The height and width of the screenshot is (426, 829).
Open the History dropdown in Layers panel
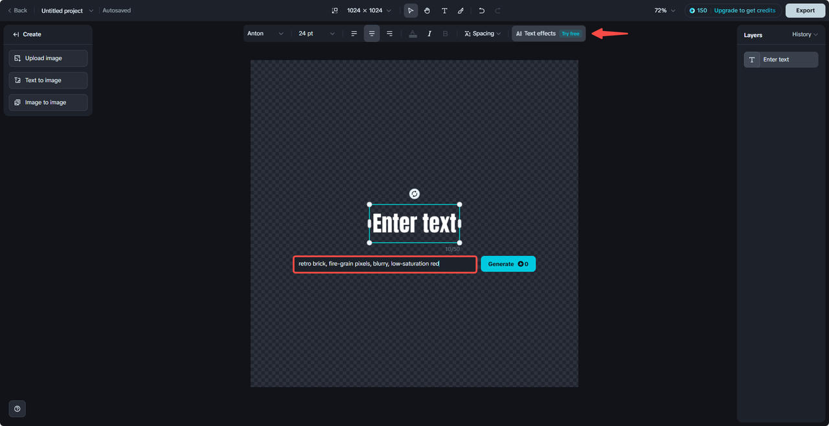tap(805, 34)
